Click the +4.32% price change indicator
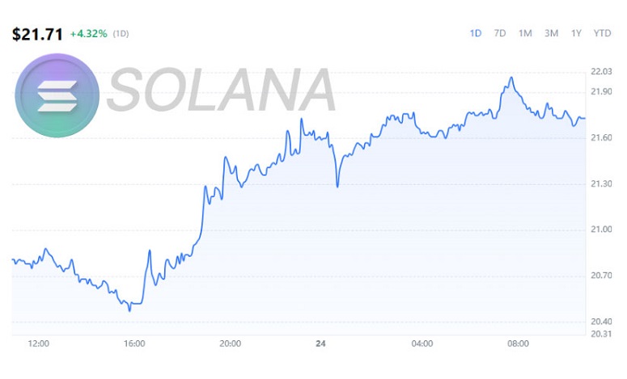Image resolution: width=627 pixels, height=379 pixels. pyautogui.click(x=88, y=35)
